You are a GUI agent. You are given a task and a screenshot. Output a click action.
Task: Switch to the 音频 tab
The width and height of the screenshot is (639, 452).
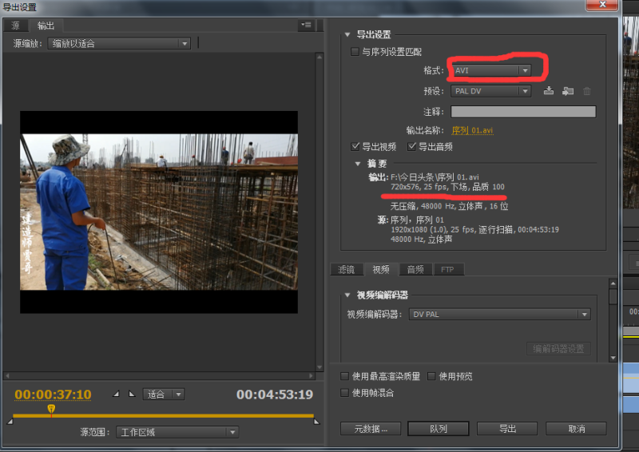click(x=415, y=270)
